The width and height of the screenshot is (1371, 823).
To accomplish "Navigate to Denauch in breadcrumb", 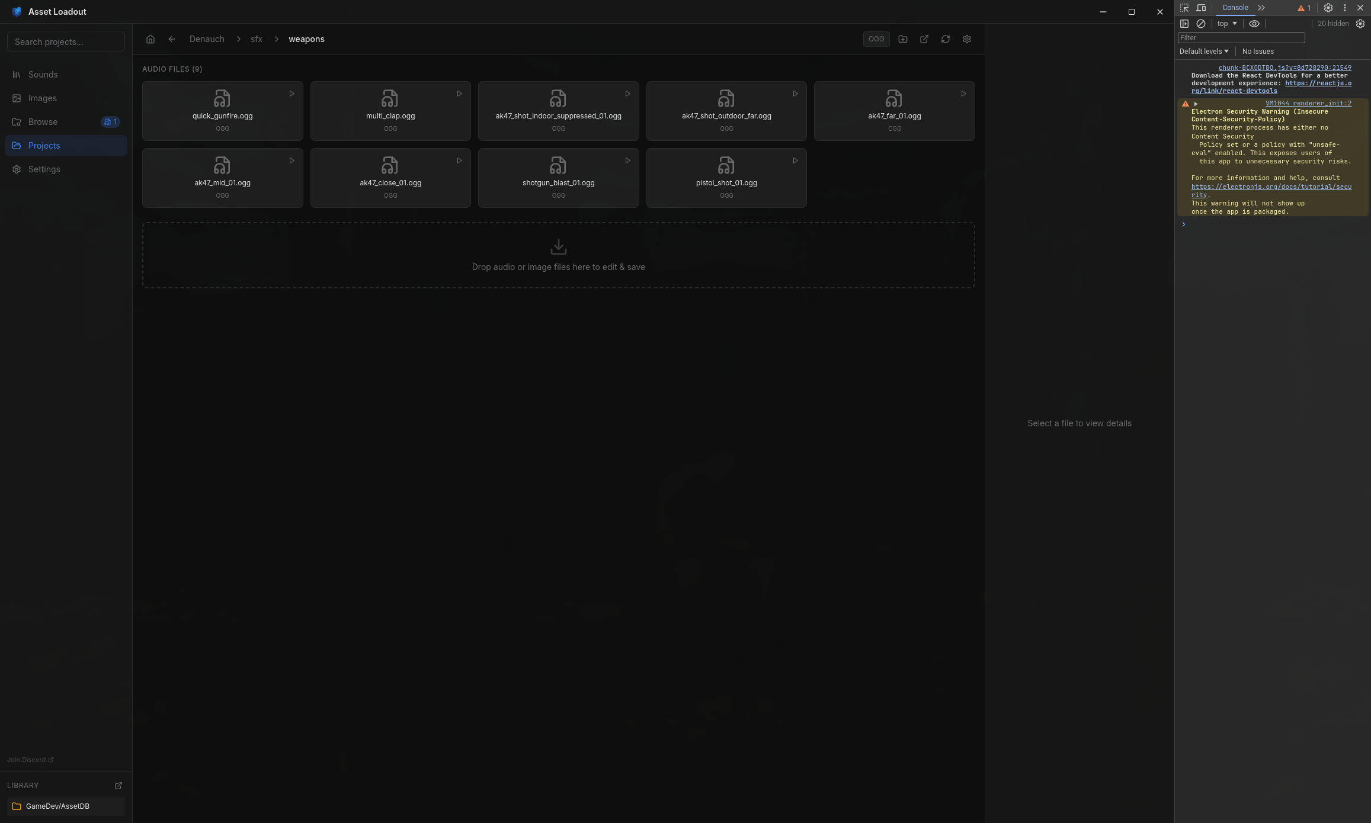I will [207, 39].
